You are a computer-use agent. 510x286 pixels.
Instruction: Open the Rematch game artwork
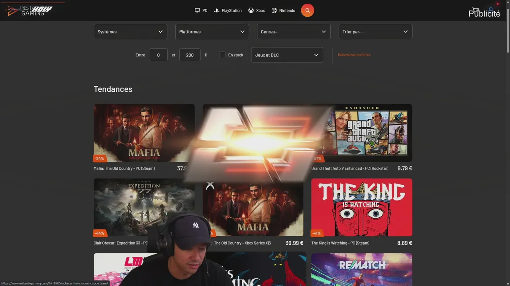[362, 269]
